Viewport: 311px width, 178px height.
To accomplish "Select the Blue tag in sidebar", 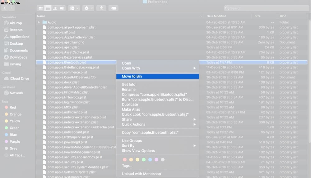I will 11,135.
